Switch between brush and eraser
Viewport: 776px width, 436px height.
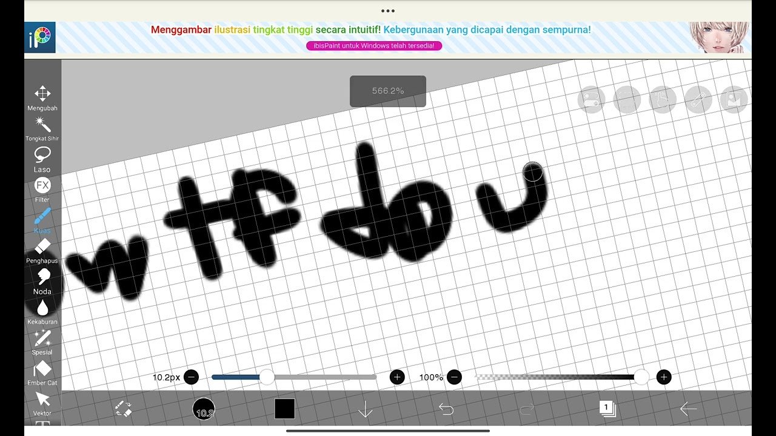pos(123,409)
